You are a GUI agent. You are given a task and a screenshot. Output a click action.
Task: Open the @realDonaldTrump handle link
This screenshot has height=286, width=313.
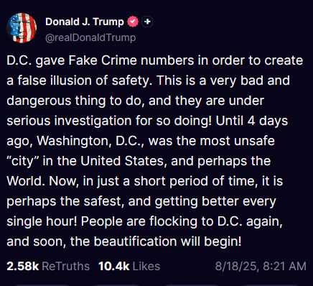point(90,38)
